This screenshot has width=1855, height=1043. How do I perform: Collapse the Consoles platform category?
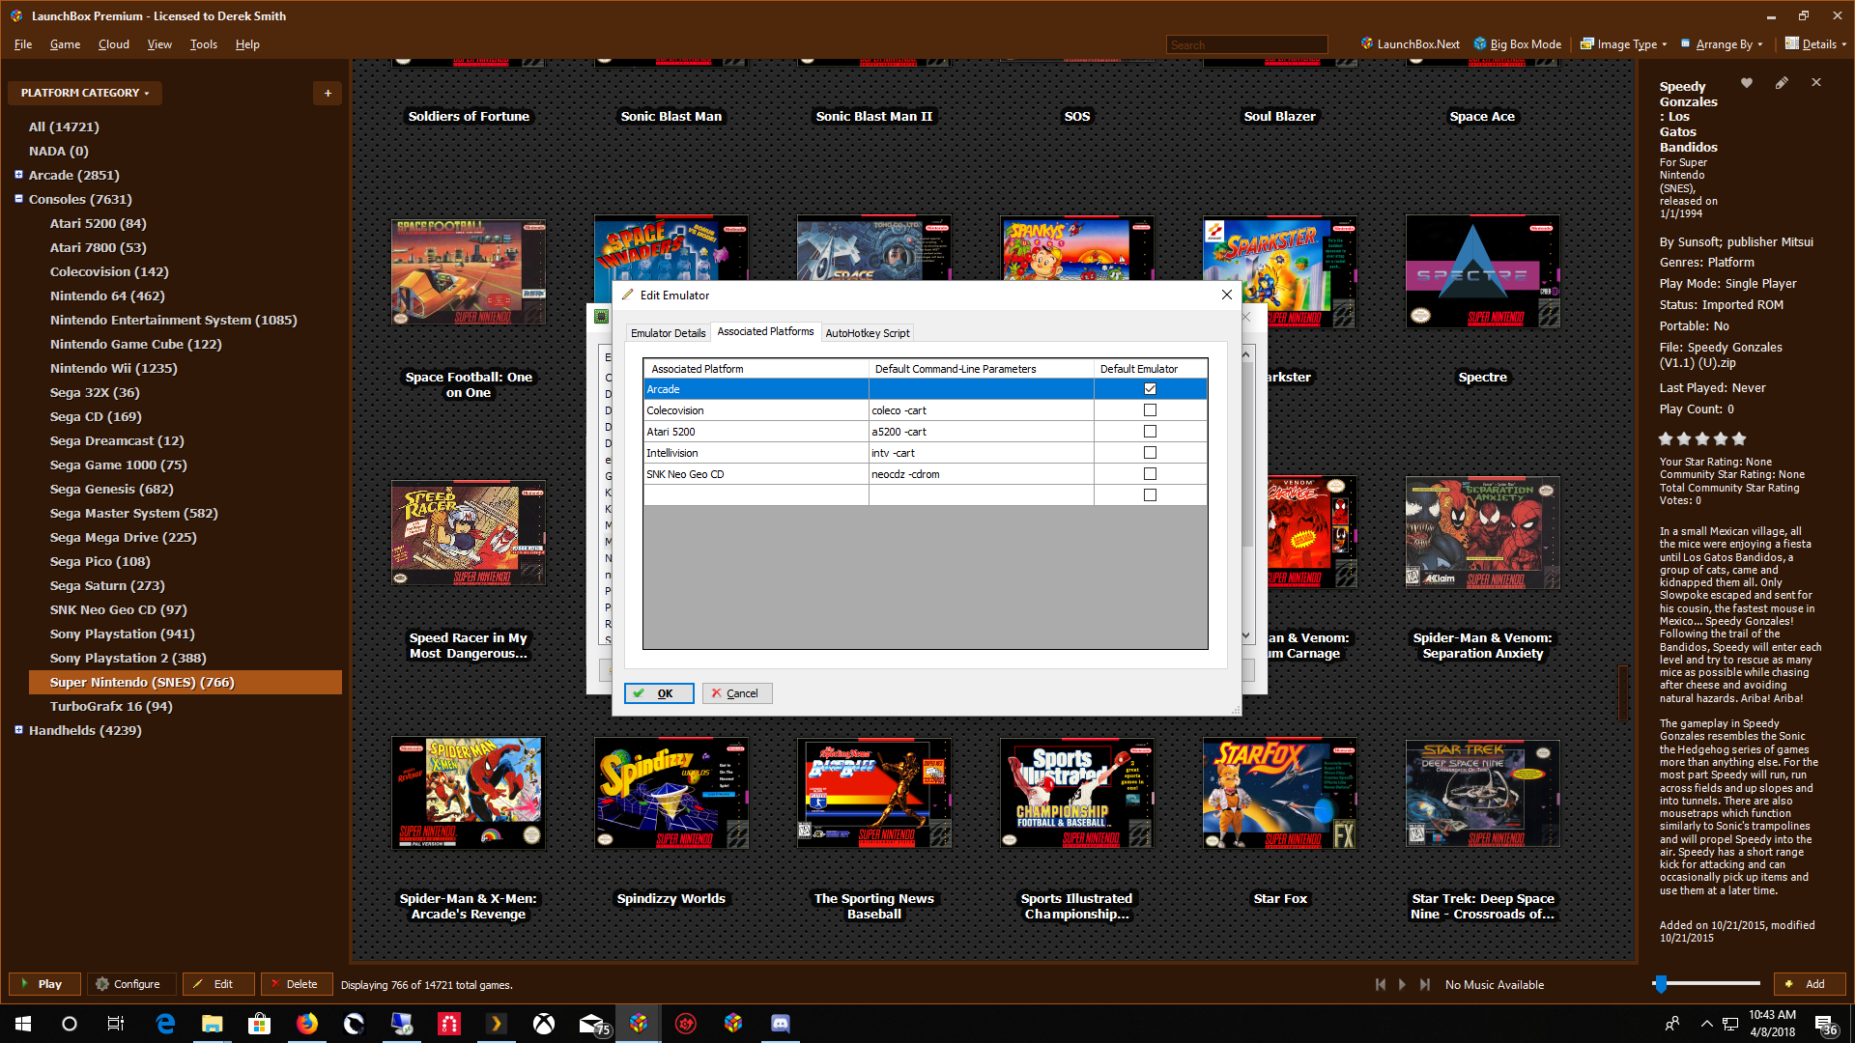tap(18, 199)
